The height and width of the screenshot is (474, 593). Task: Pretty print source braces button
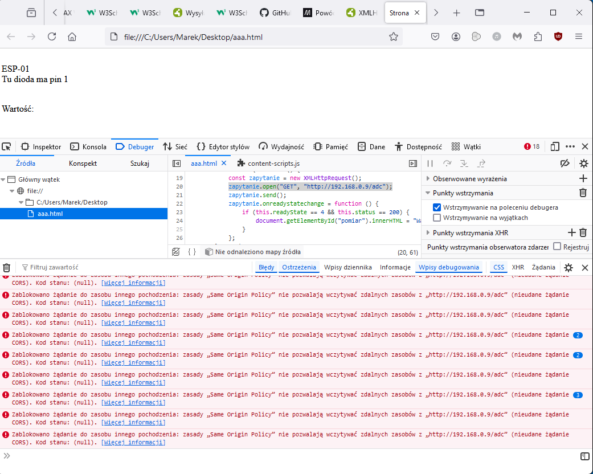tap(192, 252)
